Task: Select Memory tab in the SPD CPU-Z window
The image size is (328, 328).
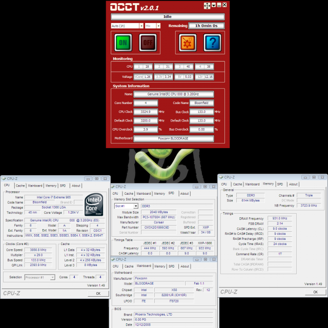Action: tap(159, 194)
